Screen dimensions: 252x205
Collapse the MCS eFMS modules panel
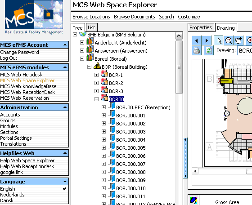(x=65, y=67)
